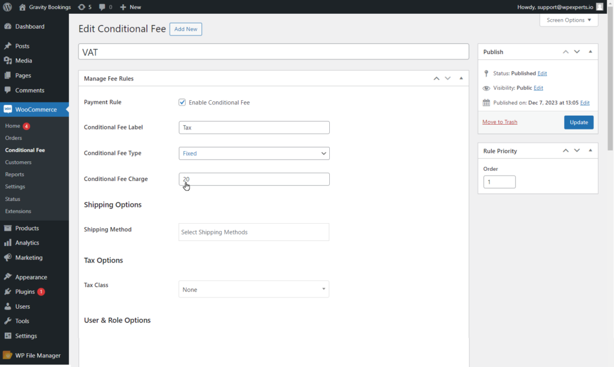614x367 pixels.
Task: Move the Rule Priority box up
Action: [565, 151]
